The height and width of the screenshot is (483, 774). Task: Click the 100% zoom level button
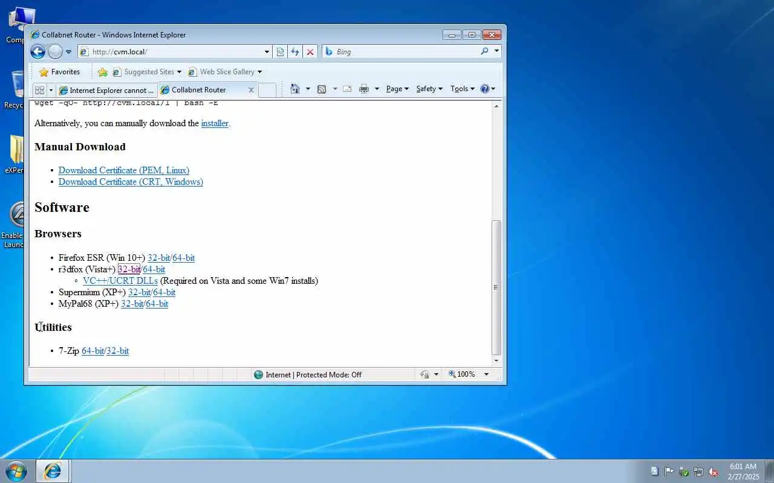[x=462, y=374]
